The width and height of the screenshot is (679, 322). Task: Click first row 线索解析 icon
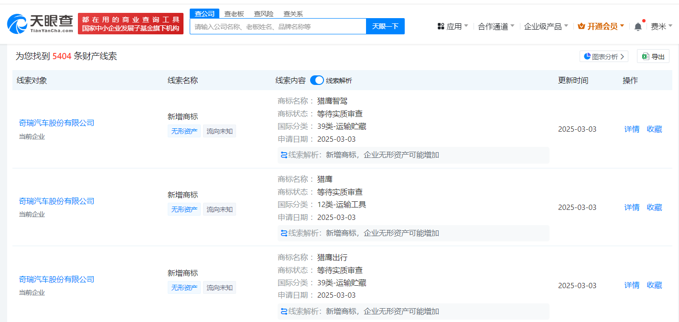(284, 155)
